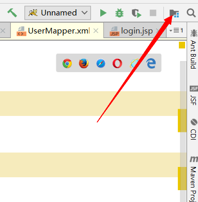Click the lower yellow warning stripe marker
Screen dimensions: 198x202
pos(182,178)
